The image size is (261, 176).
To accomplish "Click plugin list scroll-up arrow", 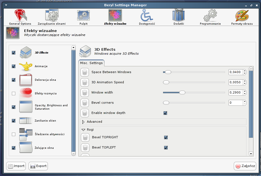I will point(73,48).
